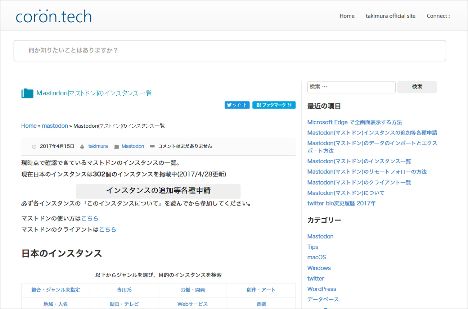
Task: Click the インスタンスの追加等各種申請 button
Action: (158, 191)
